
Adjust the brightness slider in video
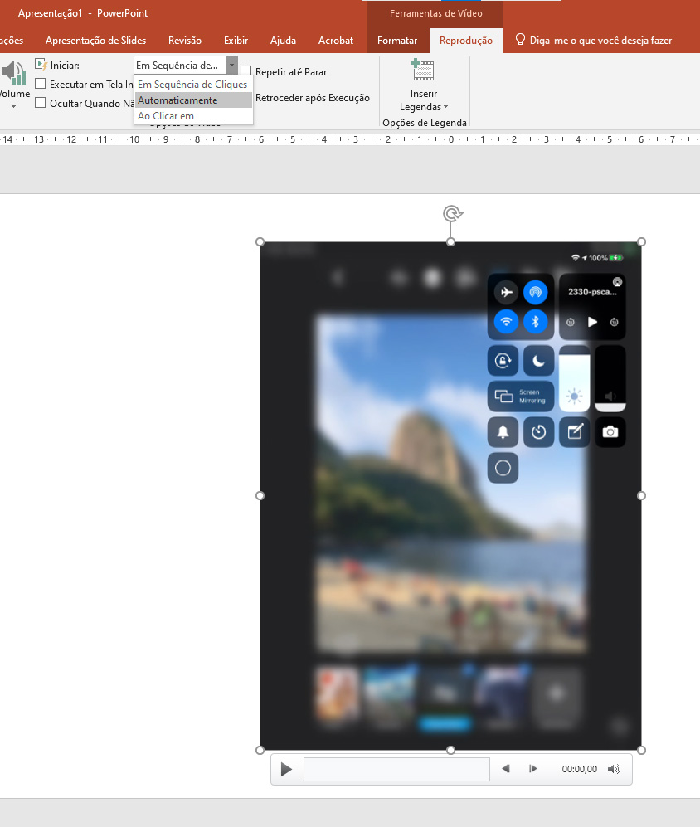point(575,379)
